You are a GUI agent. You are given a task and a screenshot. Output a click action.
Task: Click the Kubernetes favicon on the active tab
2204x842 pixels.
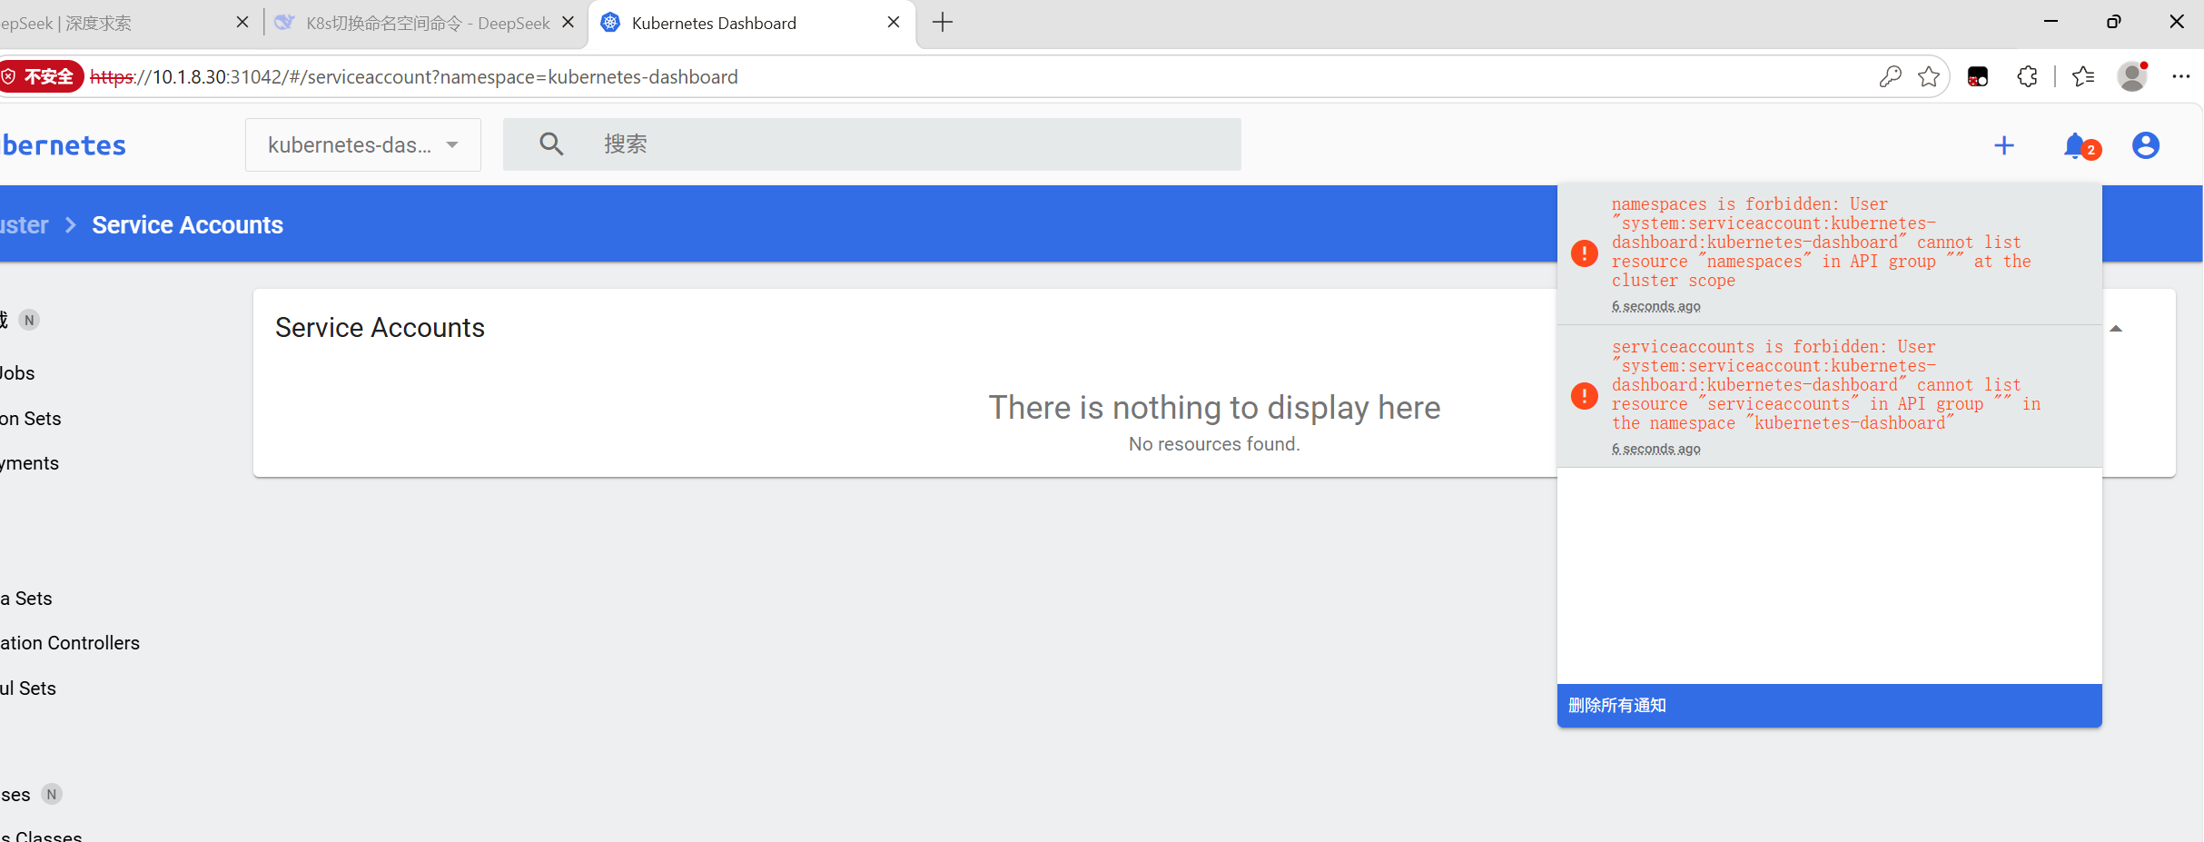(611, 23)
